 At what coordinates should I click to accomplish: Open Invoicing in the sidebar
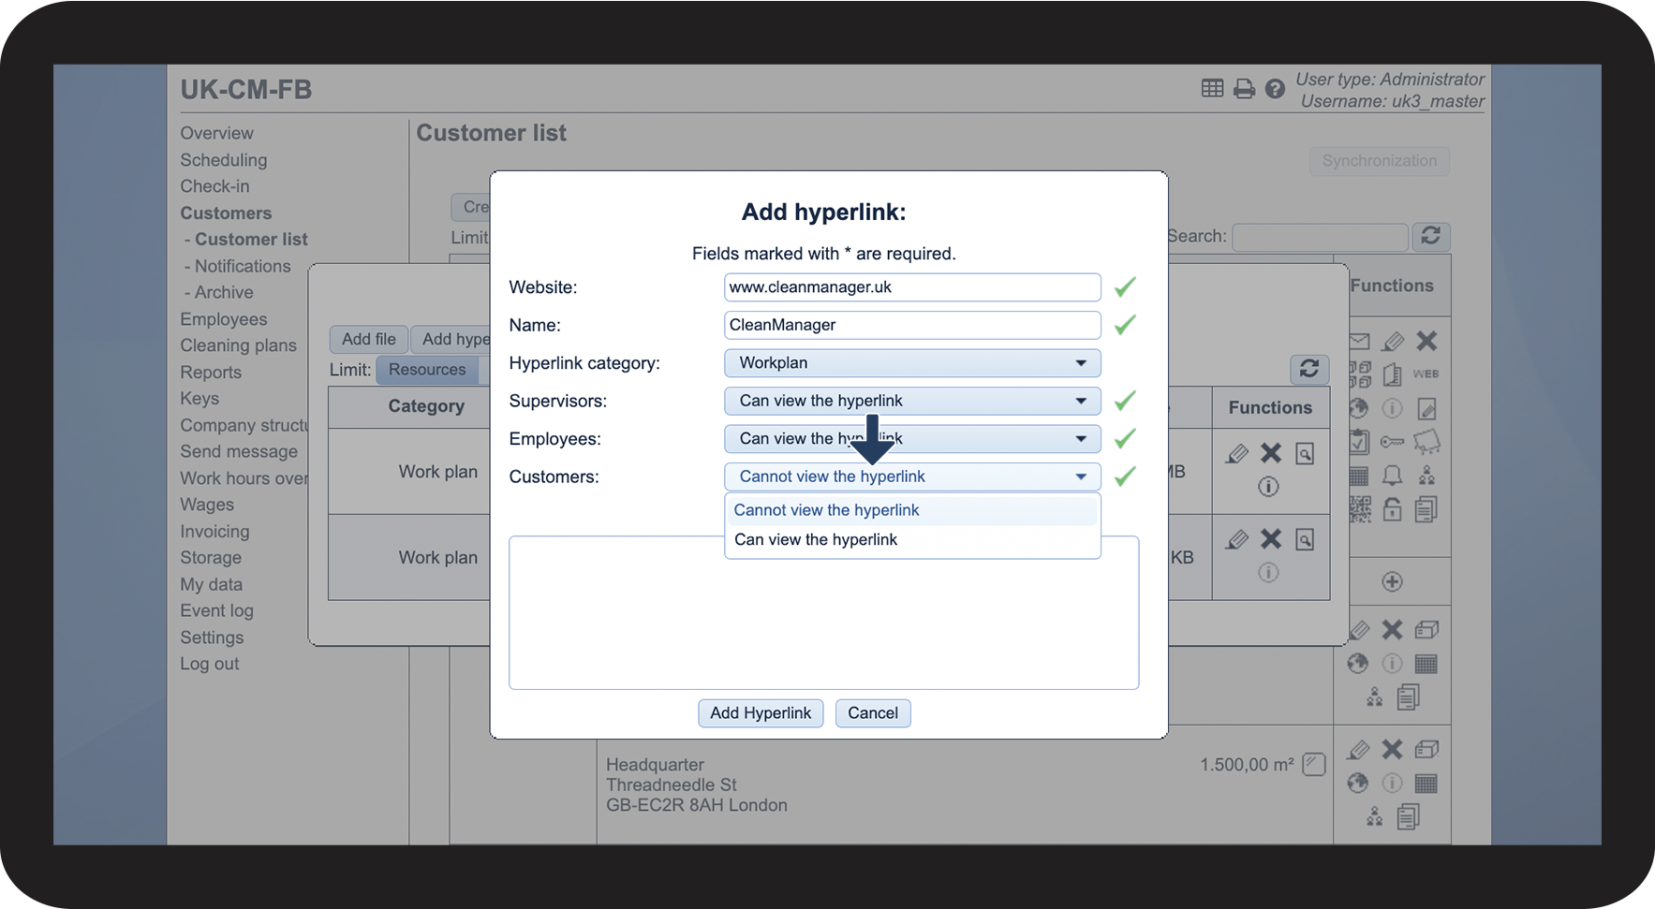214,532
